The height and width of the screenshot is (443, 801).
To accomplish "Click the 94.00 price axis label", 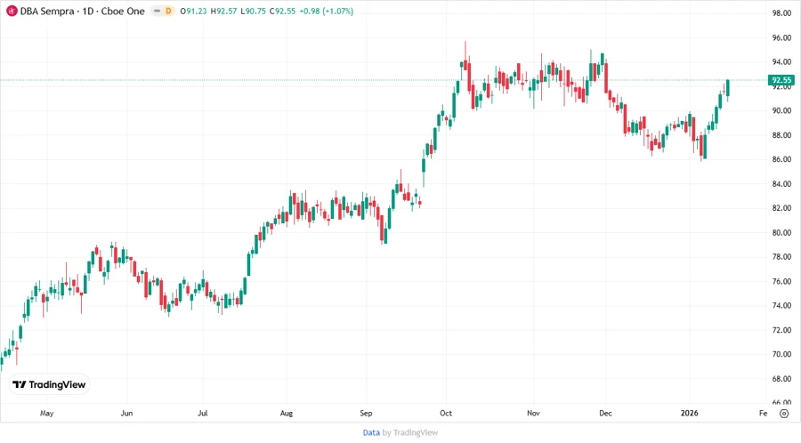I will click(x=781, y=62).
